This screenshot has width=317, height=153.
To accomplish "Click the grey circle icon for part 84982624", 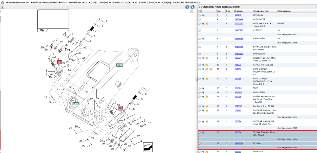I will (199, 143).
